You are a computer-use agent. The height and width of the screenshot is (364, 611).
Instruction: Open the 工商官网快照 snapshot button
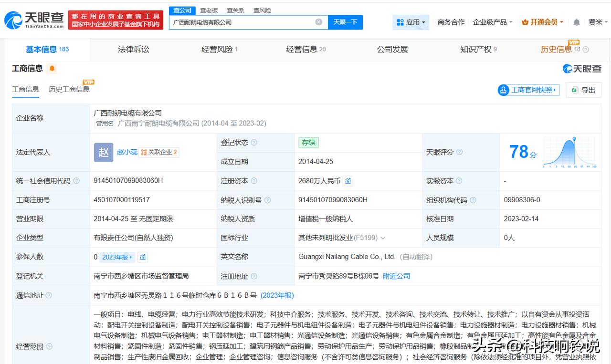529,90
